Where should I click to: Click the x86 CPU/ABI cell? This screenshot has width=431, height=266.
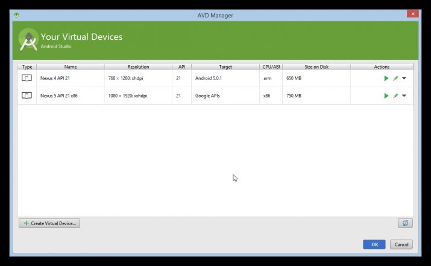[271, 96]
